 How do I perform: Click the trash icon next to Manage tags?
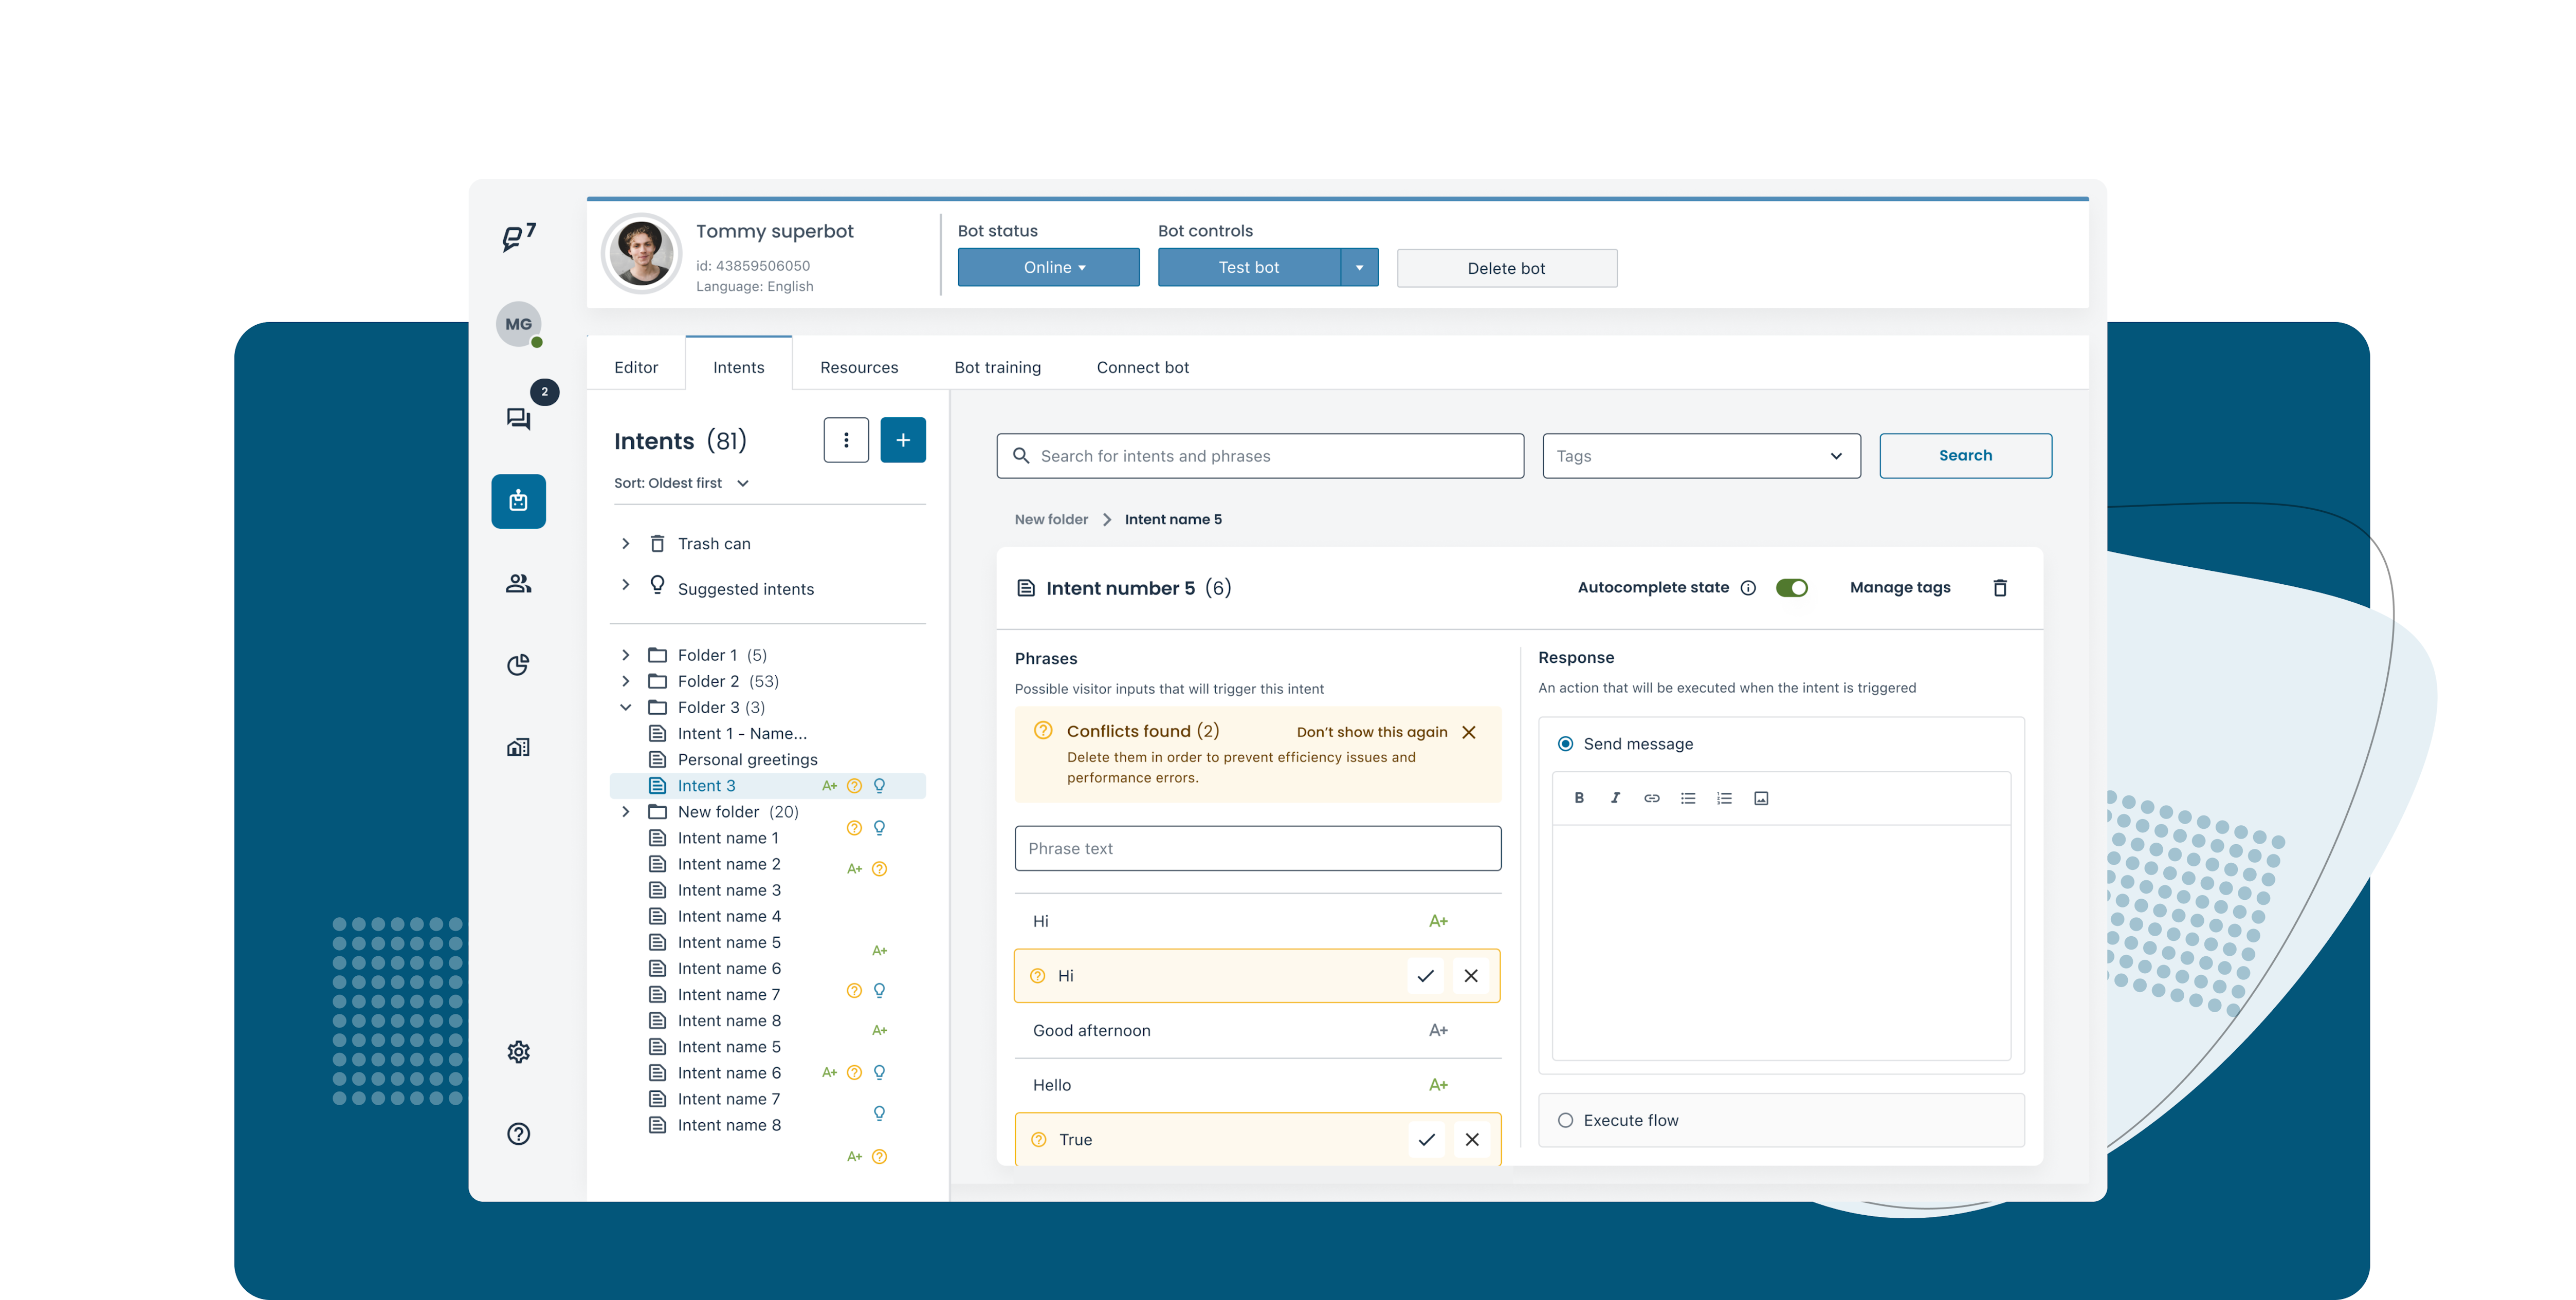(x=2000, y=587)
